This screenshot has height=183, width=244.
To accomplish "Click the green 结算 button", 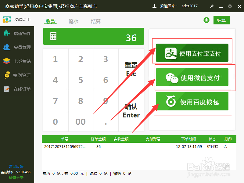I will [221, 20].
